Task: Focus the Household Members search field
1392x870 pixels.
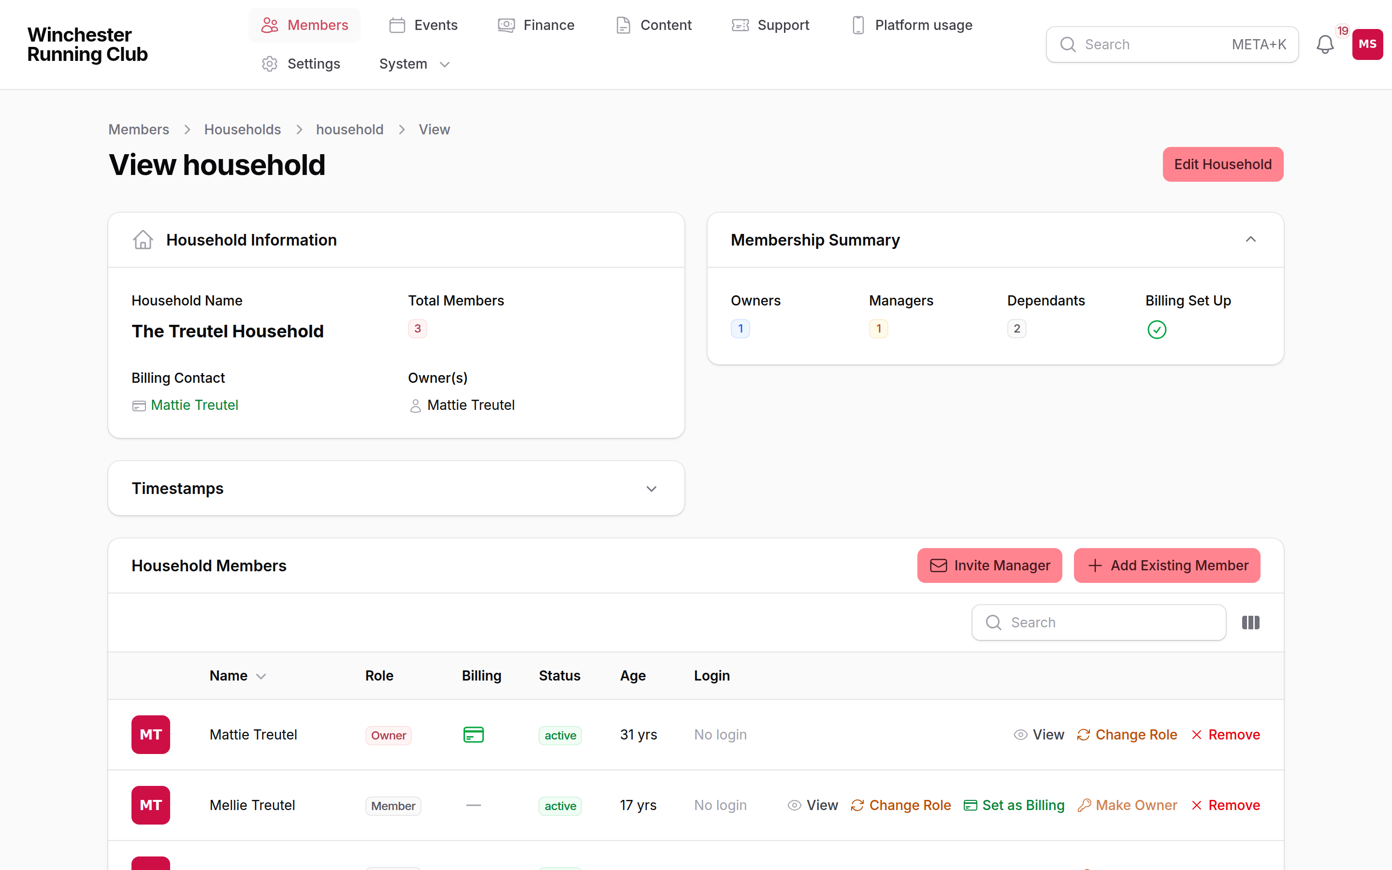Action: pos(1099,623)
